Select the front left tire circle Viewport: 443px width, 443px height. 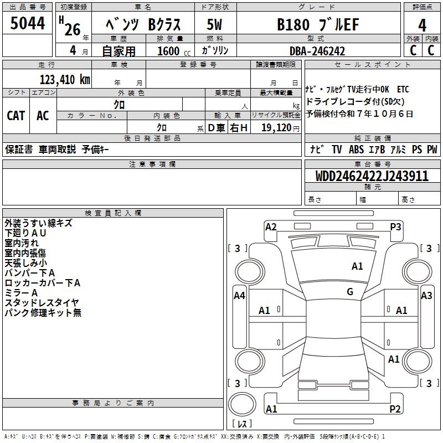(x=250, y=272)
